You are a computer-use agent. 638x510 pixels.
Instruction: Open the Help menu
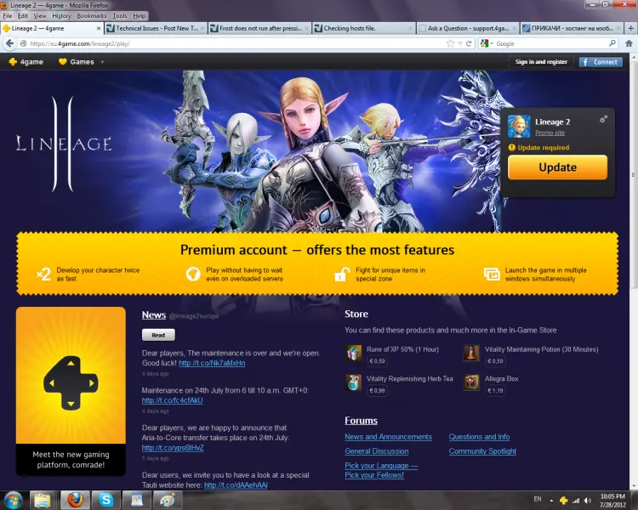click(x=140, y=16)
